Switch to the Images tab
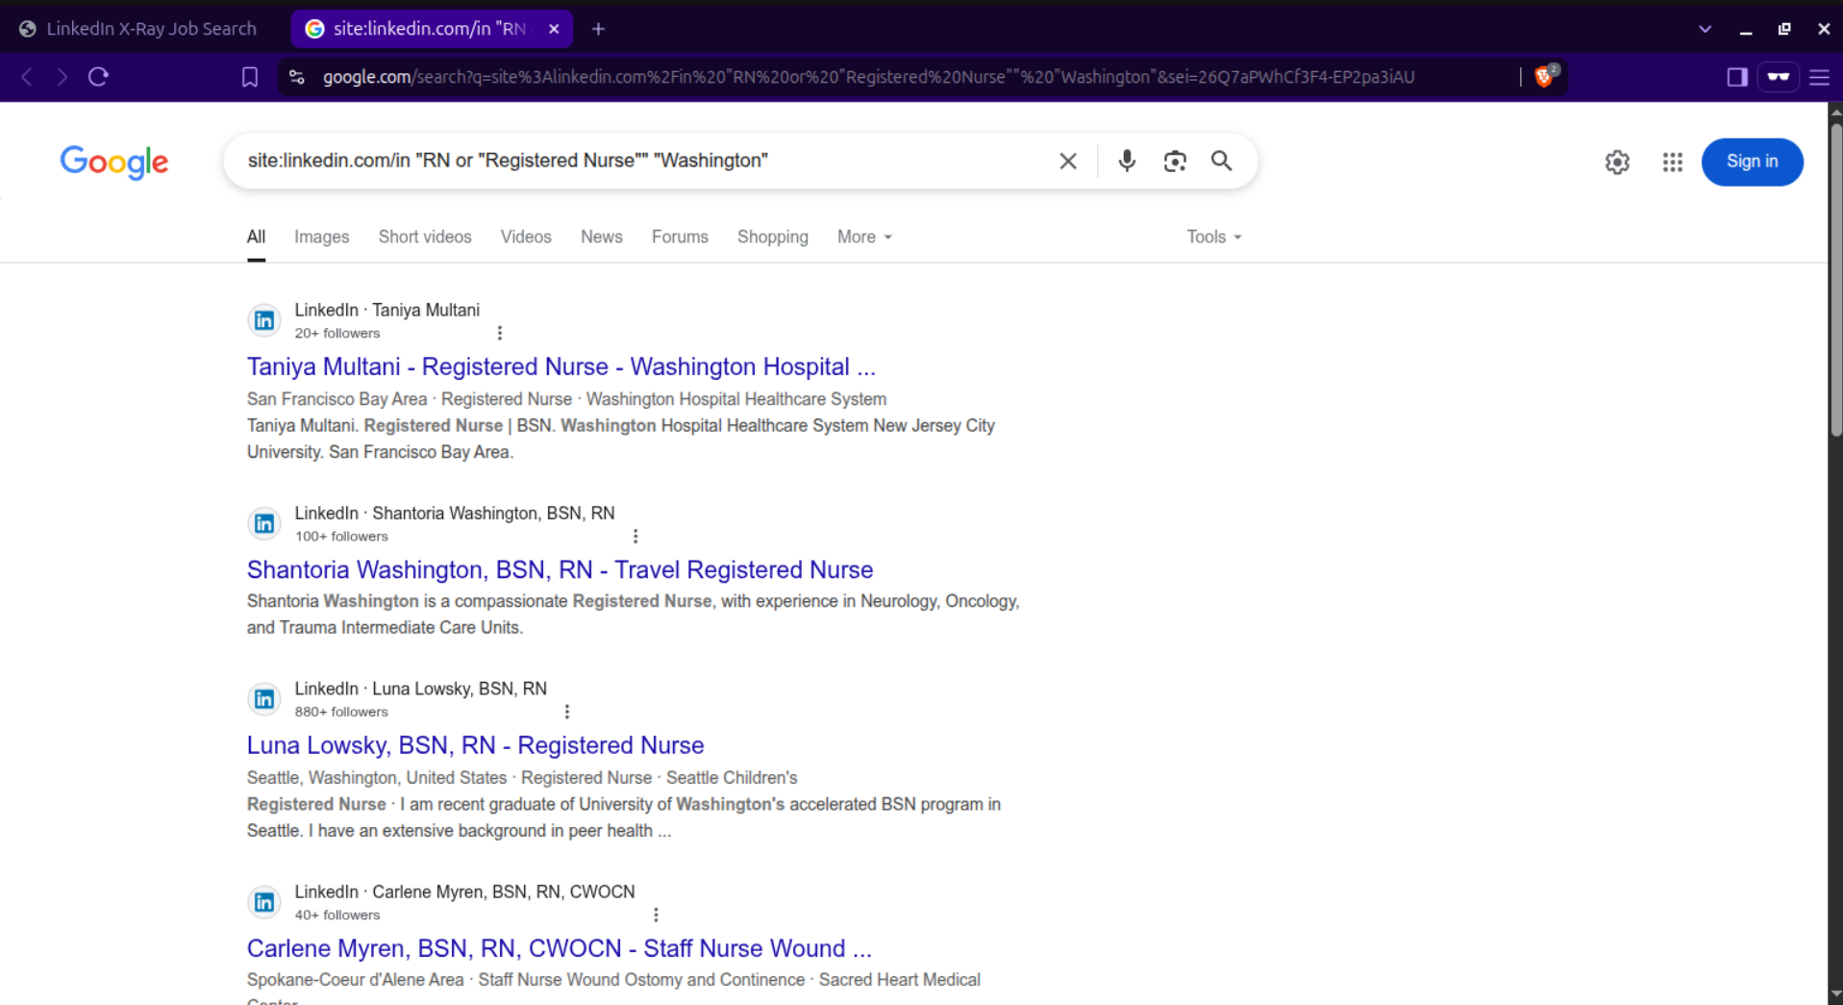The height and width of the screenshot is (1005, 1843). pos(321,237)
